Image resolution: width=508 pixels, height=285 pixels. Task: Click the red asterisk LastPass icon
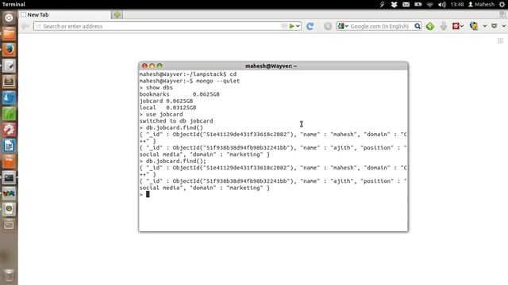pyautogui.click(x=456, y=26)
